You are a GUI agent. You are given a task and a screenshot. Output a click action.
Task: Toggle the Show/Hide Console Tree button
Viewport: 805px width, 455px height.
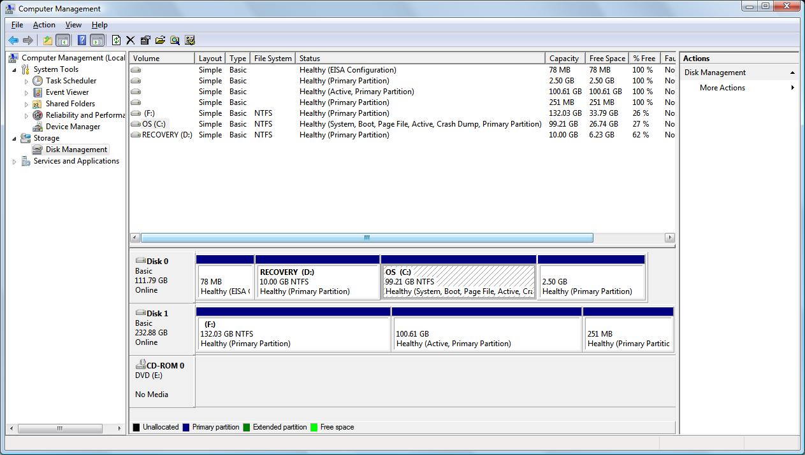tap(63, 40)
